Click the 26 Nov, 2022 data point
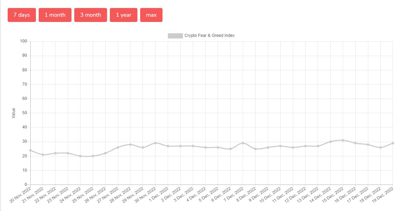The height and width of the screenshot is (211, 401). (105, 153)
